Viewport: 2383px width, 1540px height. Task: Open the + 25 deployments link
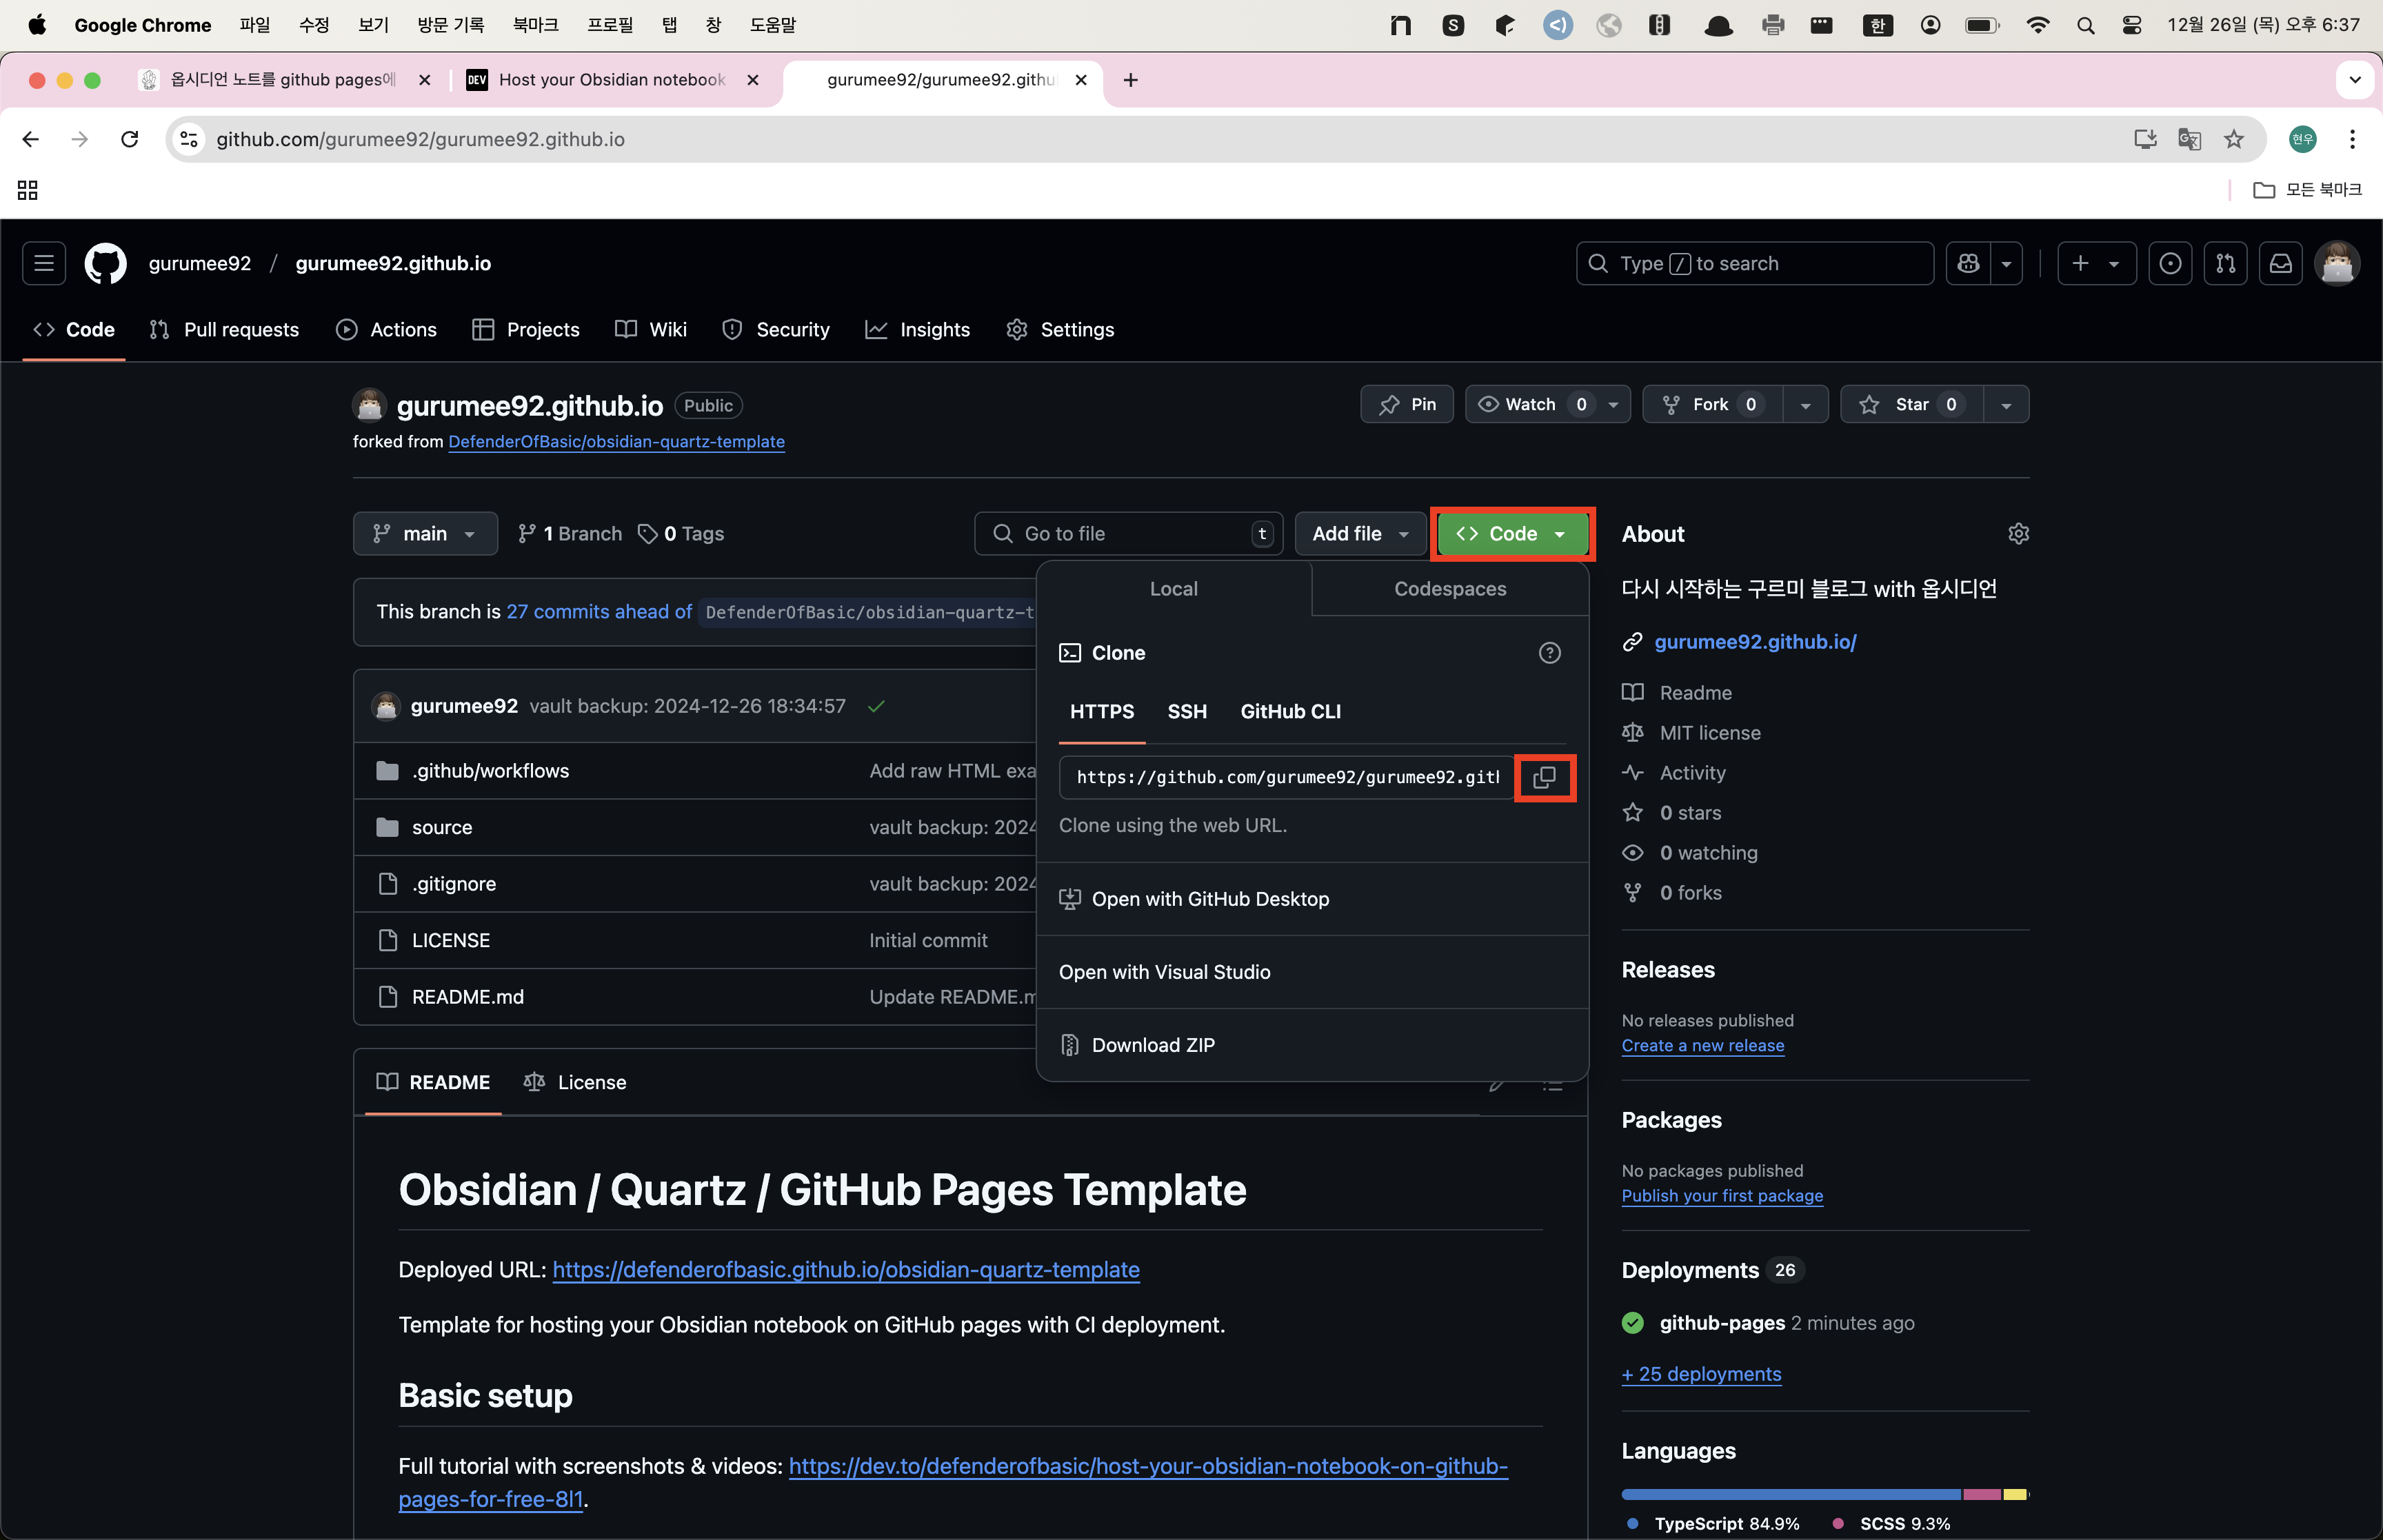1701,1374
